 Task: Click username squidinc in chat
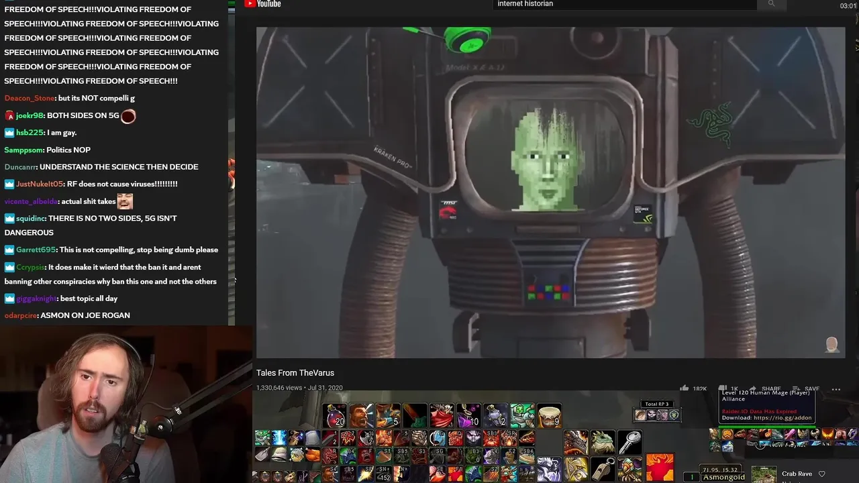click(x=30, y=218)
